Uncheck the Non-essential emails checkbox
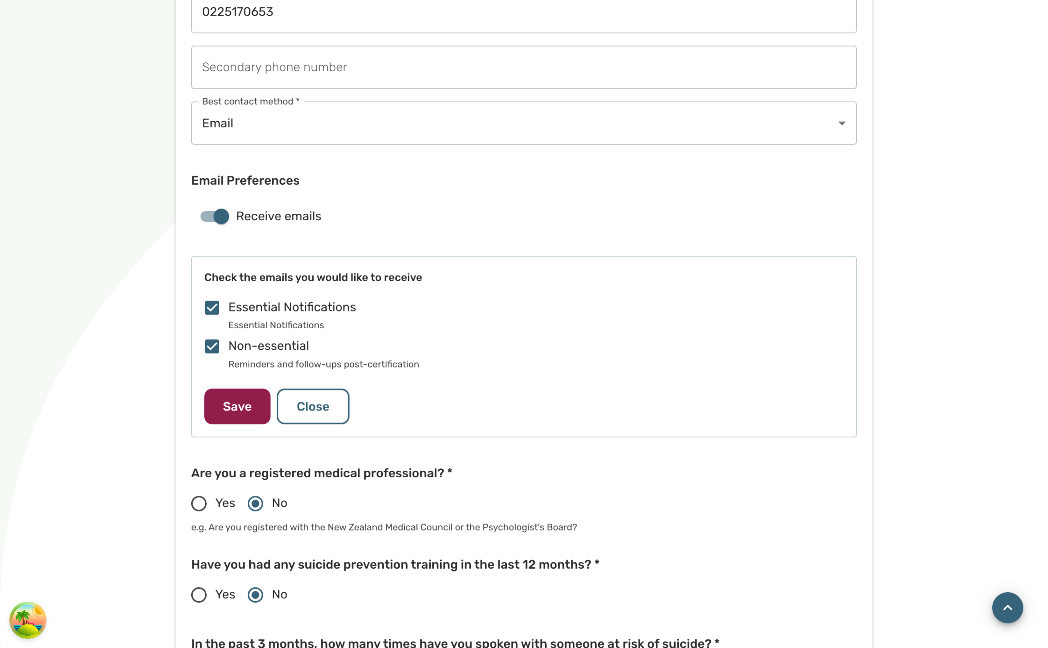This screenshot has width=1048, height=648. 212,346
